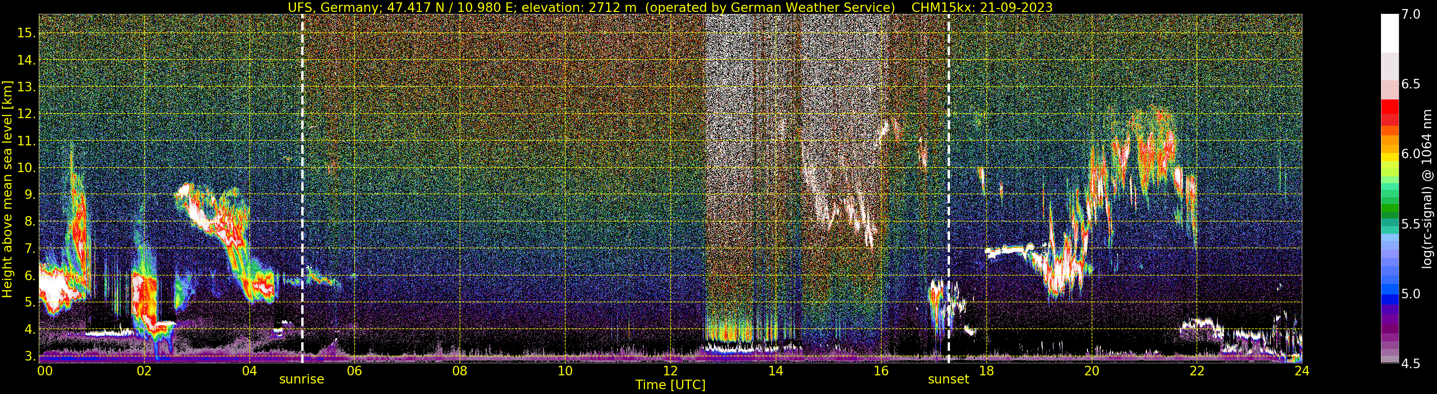Click the '06' time tick label

tap(355, 371)
